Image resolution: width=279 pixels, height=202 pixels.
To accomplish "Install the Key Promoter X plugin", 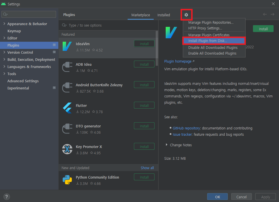I will (x=144, y=147).
